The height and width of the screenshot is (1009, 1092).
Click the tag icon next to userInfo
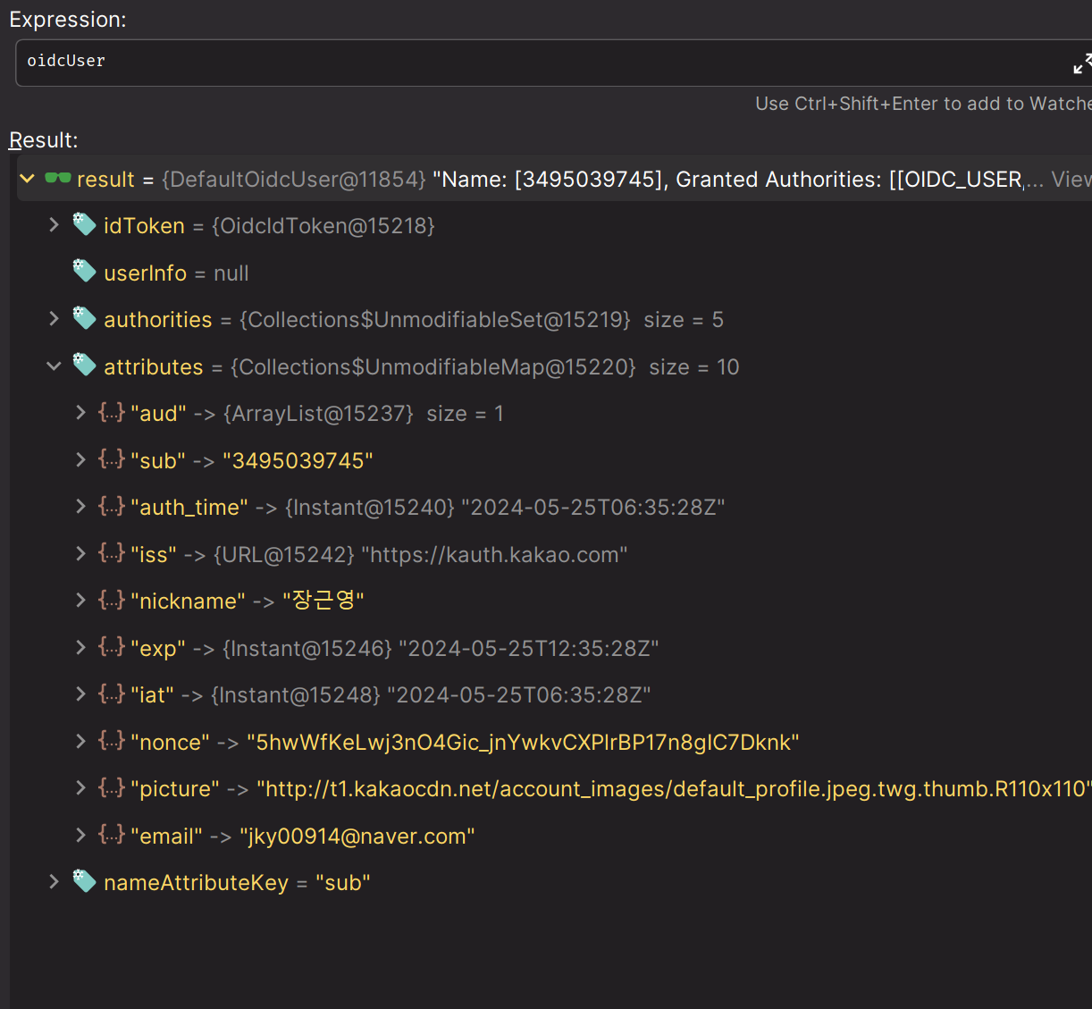[x=84, y=272]
